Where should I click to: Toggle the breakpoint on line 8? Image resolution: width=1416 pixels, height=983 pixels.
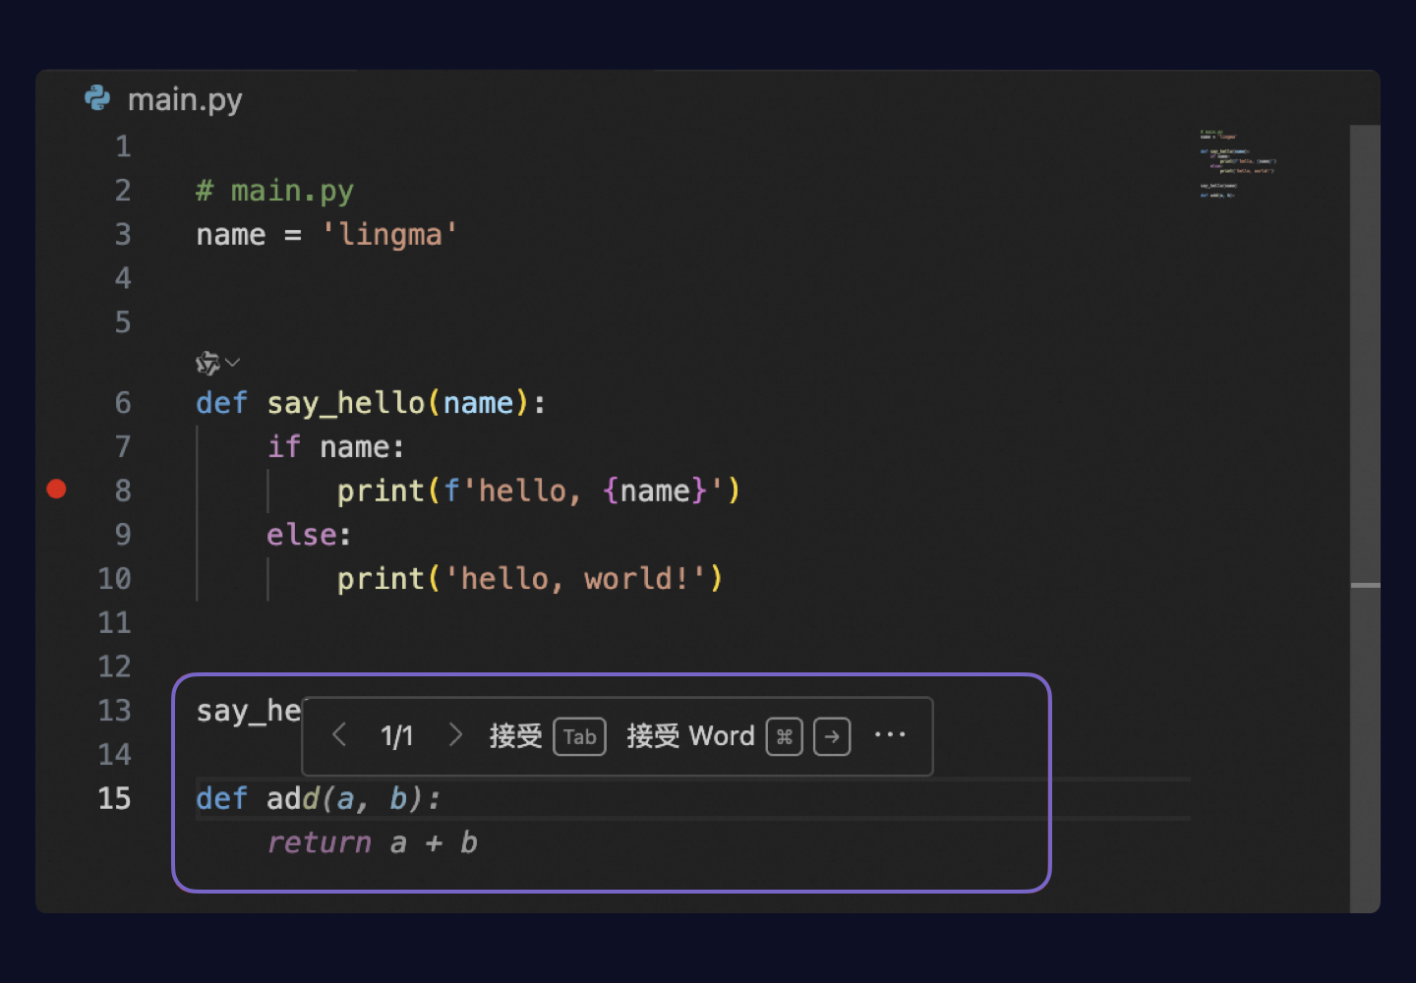click(57, 489)
